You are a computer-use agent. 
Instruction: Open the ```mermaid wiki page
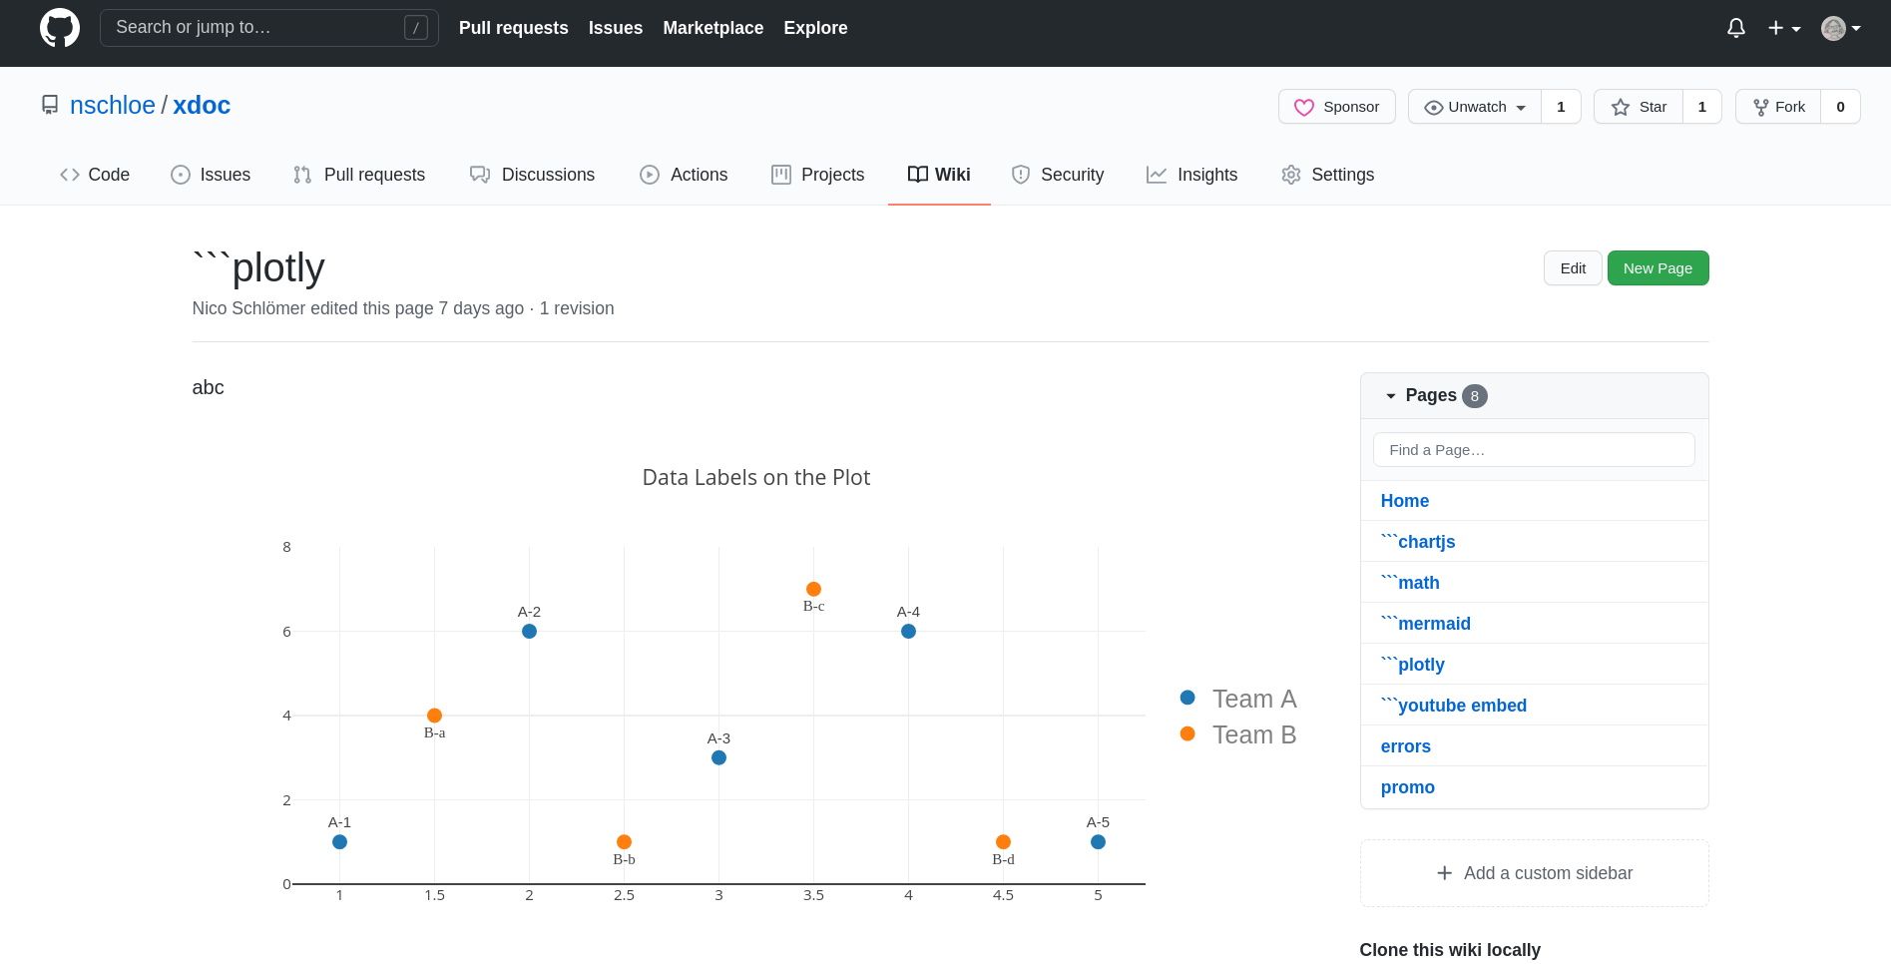[1425, 624]
